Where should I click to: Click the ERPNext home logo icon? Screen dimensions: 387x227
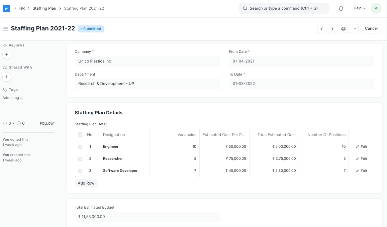pyautogui.click(x=6, y=8)
